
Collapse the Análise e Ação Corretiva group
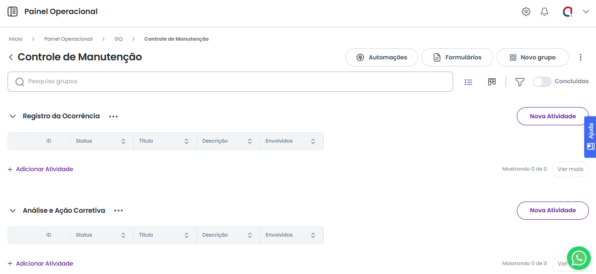[13, 211]
